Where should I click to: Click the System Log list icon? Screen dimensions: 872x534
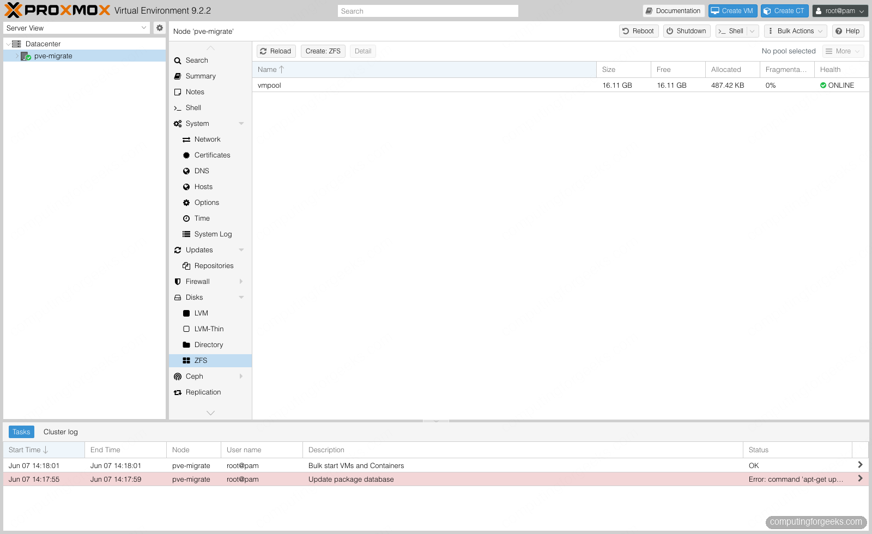click(186, 234)
